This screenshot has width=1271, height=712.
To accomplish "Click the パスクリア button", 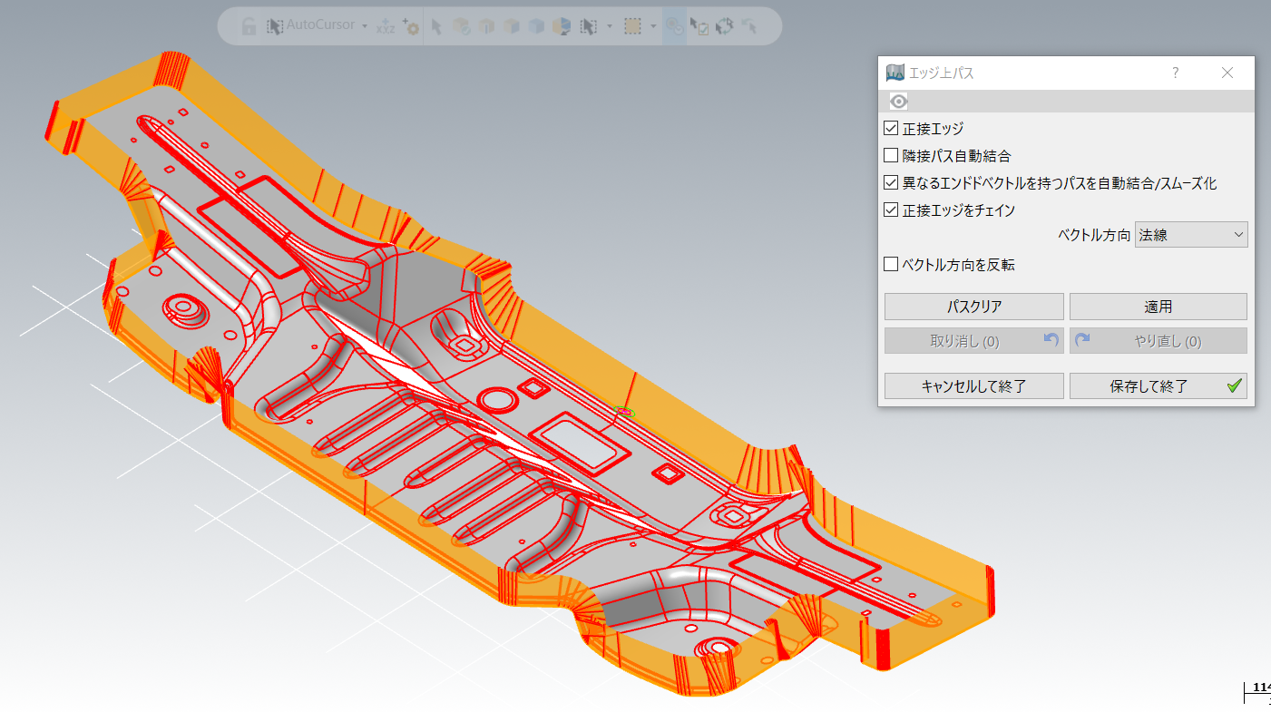I will (x=973, y=307).
